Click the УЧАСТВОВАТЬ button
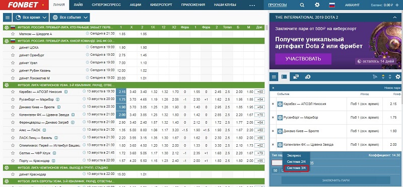This screenshot has width=403, height=187. pos(303,59)
